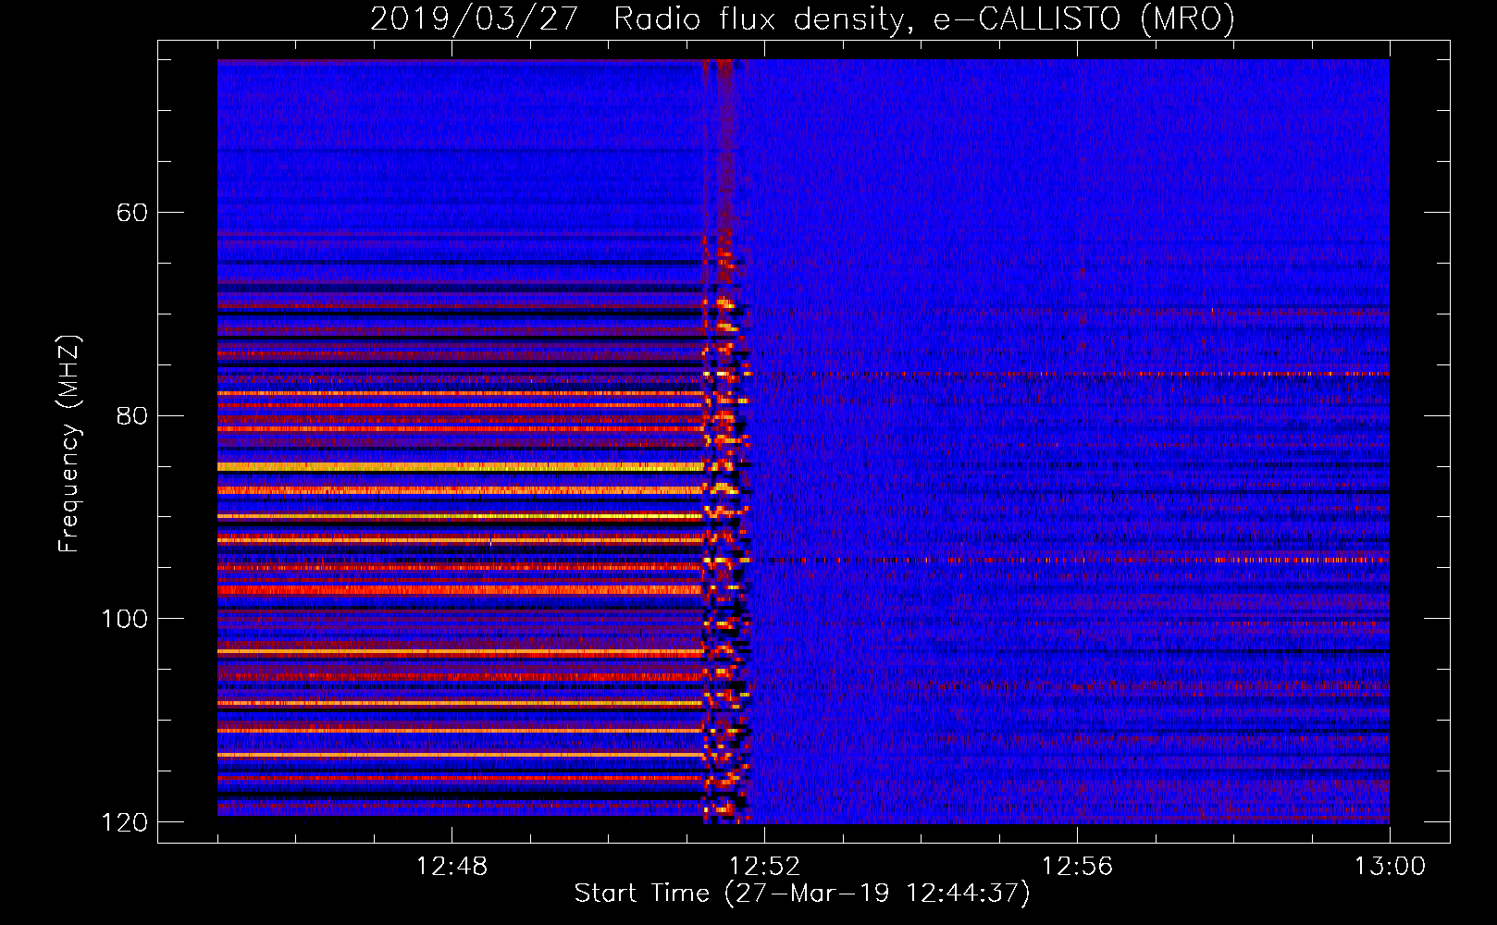Click the 12:48 time tick label
This screenshot has height=925, width=1497.
(x=452, y=867)
